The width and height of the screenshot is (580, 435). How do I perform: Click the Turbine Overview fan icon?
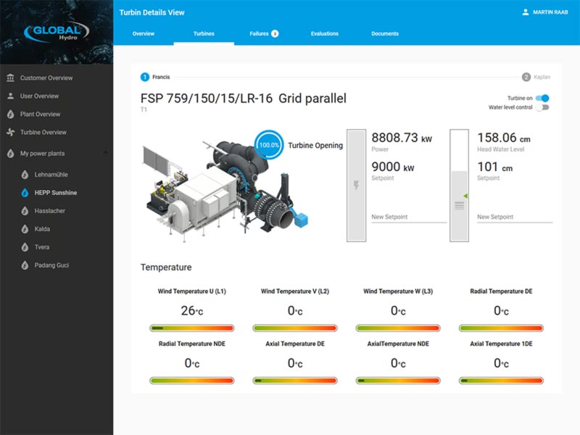pyautogui.click(x=10, y=132)
